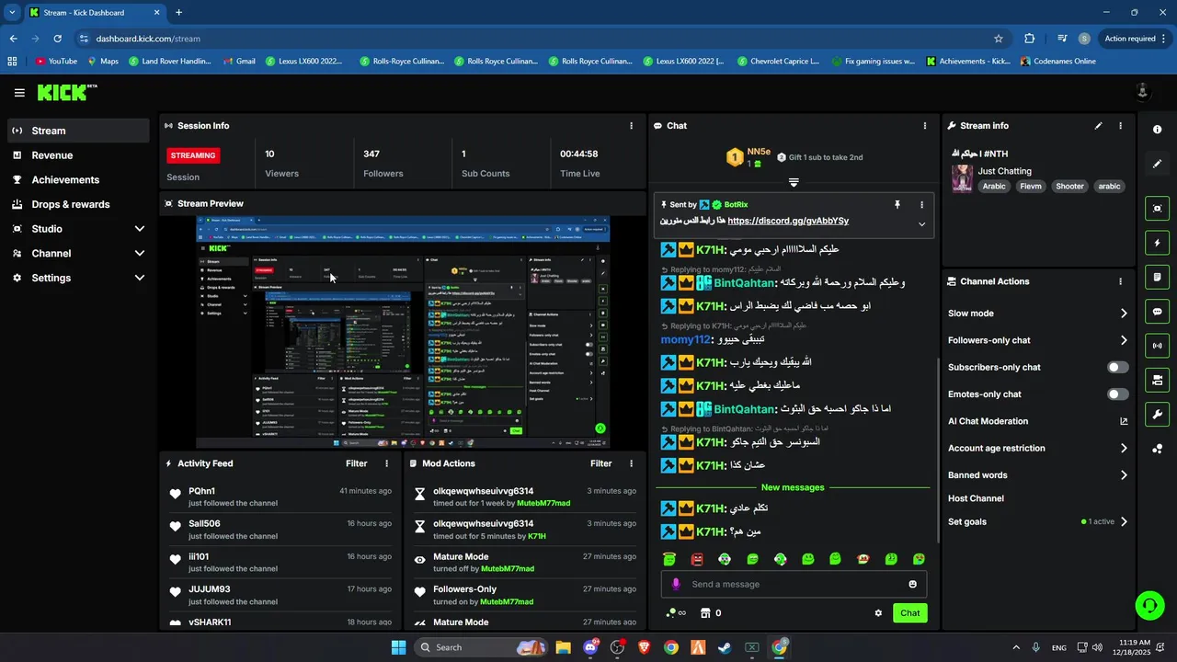Open AI Chat Moderation external link

pos(1124,421)
